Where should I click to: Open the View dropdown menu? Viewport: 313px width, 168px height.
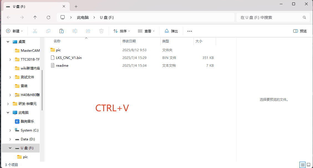tap(146, 31)
